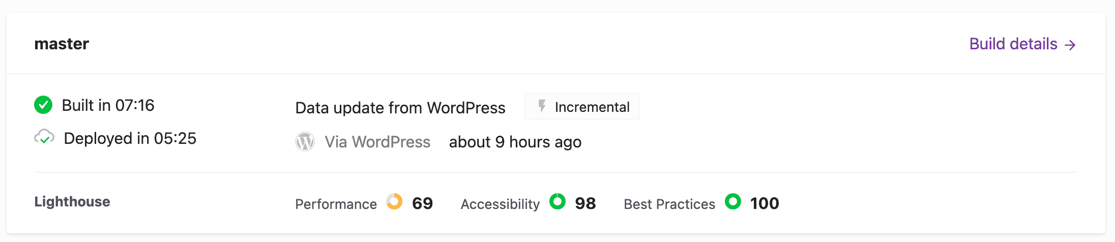The width and height of the screenshot is (1115, 242).
Task: Open the Build details link
Action: pos(1013,44)
